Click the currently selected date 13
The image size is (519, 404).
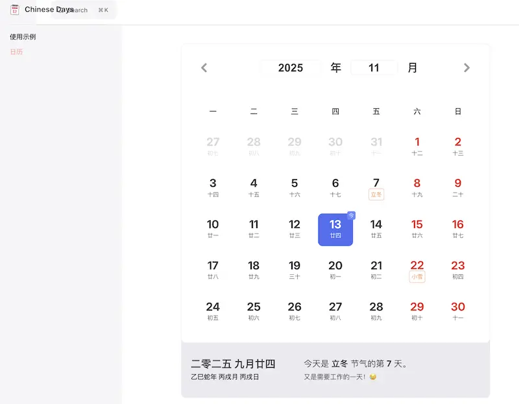(x=335, y=229)
